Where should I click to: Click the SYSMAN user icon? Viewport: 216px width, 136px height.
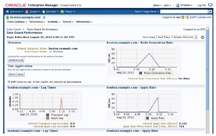click(x=178, y=5)
